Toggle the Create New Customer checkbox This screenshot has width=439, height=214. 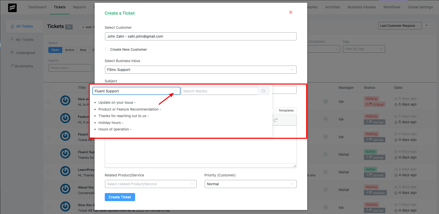click(x=107, y=49)
